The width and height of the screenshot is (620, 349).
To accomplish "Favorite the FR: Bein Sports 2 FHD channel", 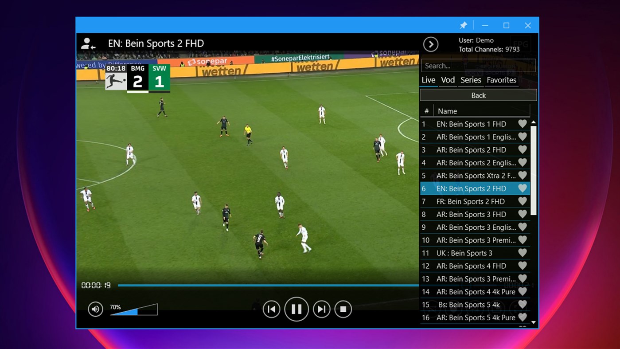I will 522,201.
